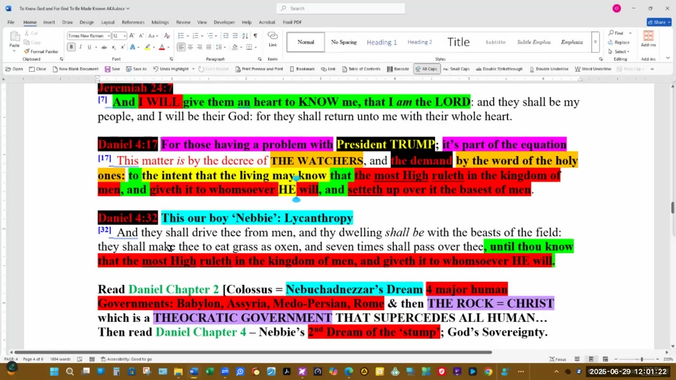Open the Foxit PDF tab

tap(292, 22)
